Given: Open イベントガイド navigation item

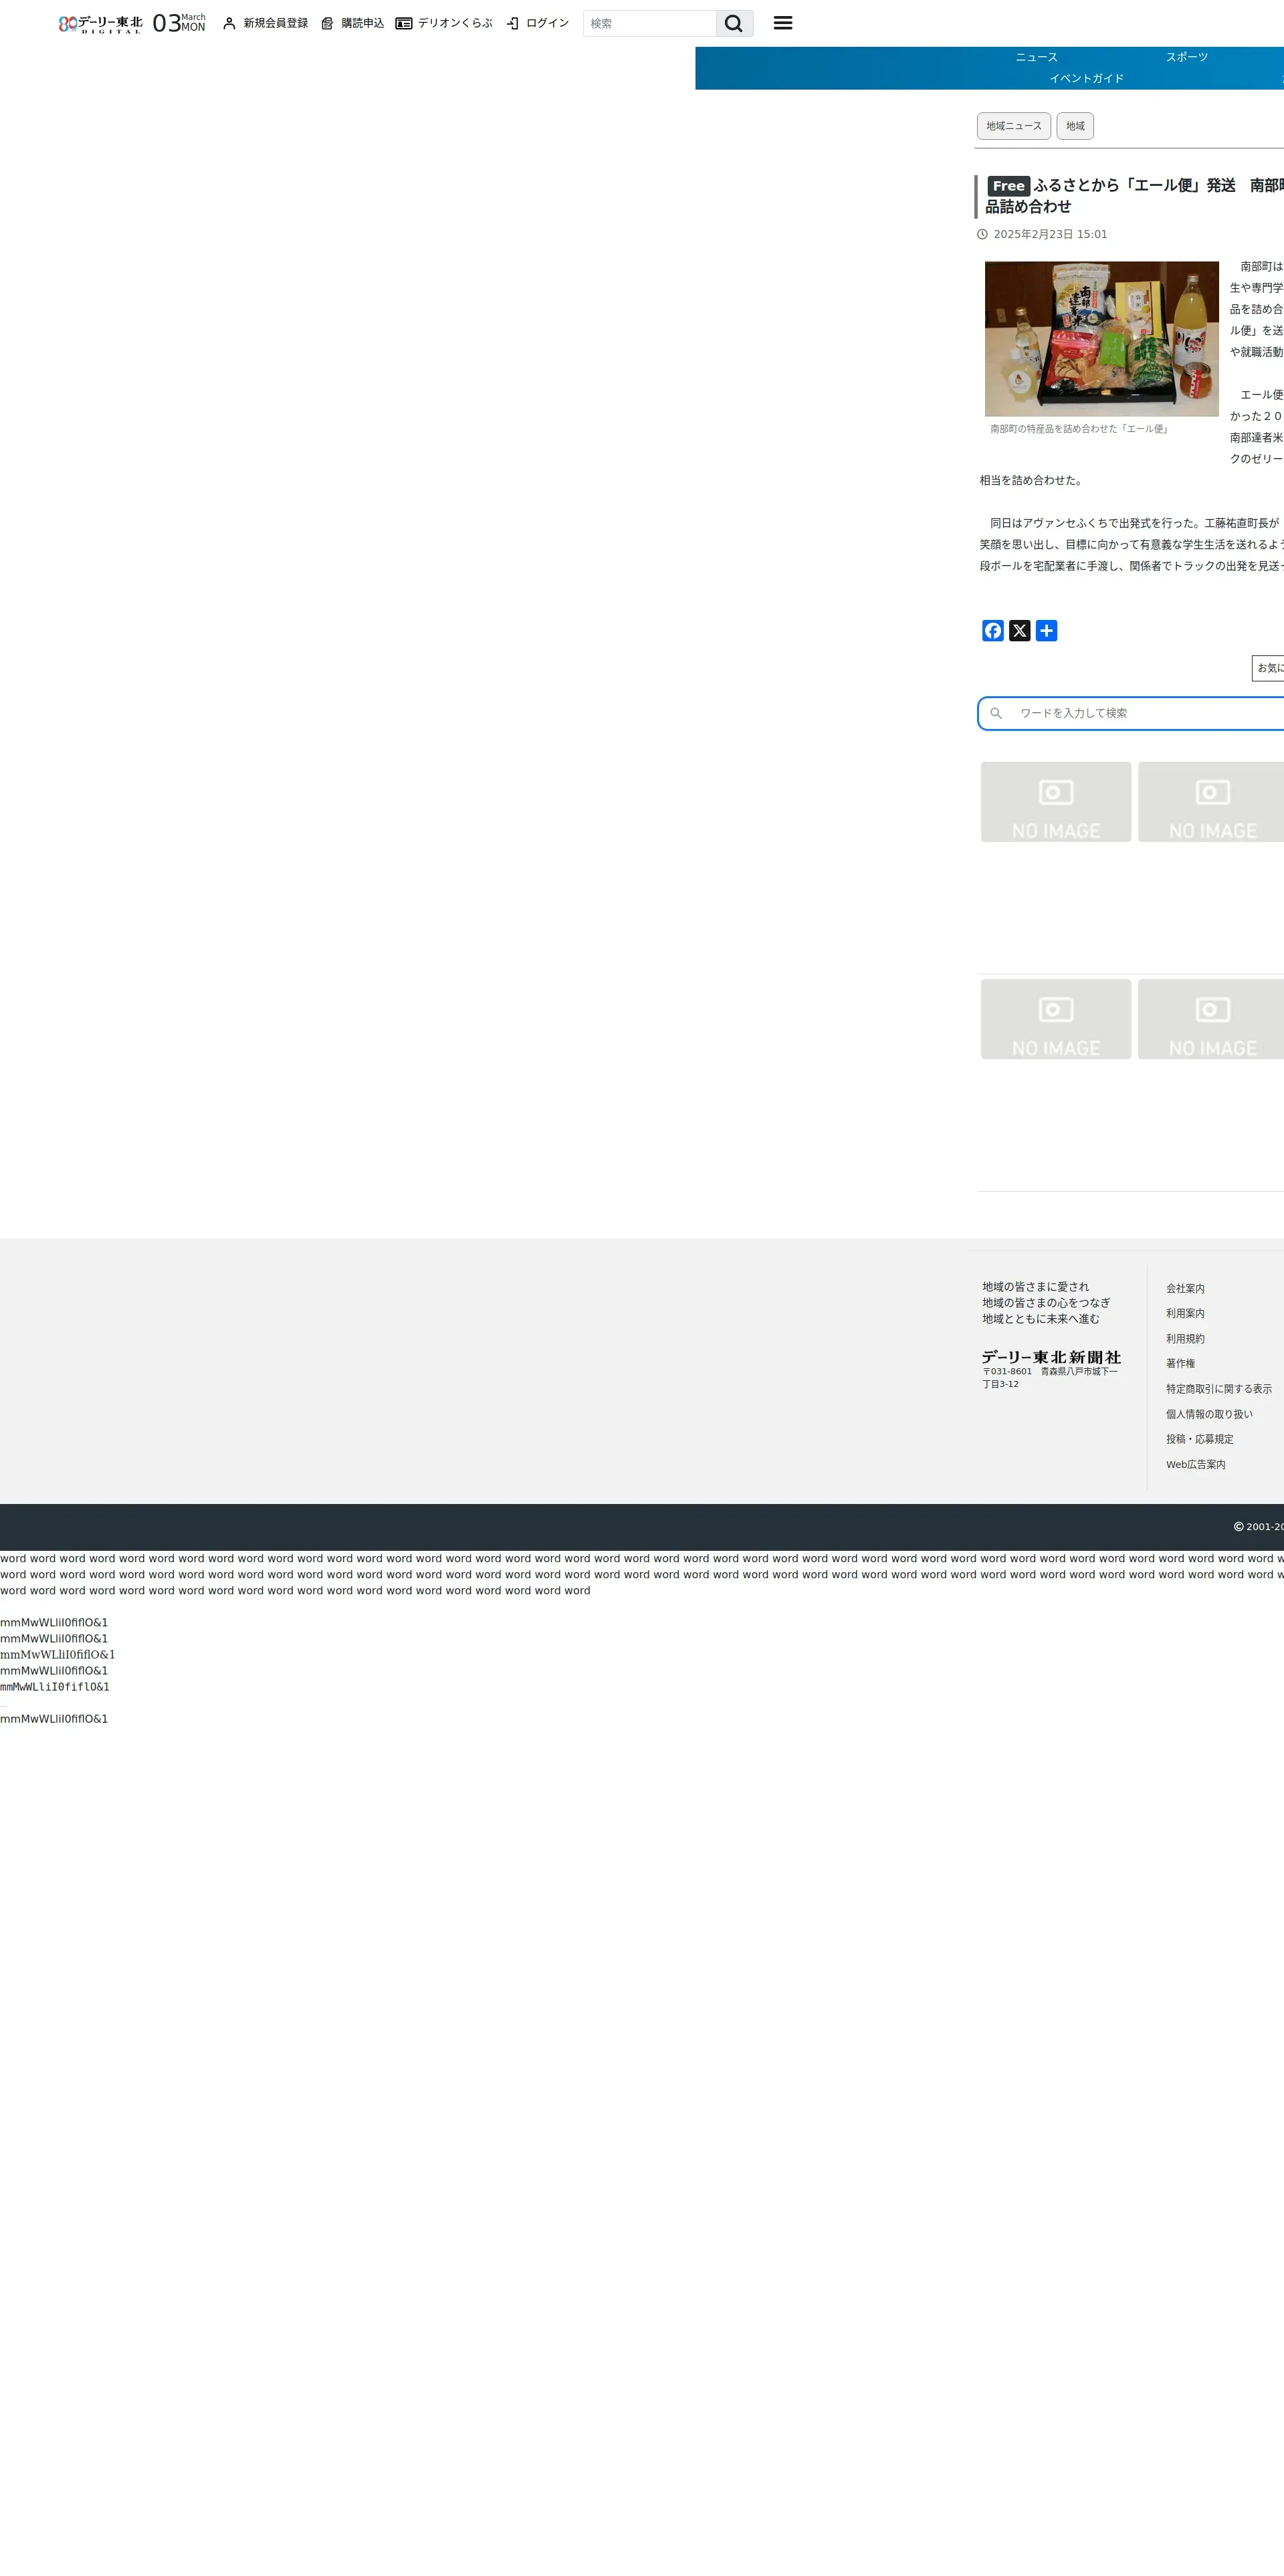Looking at the screenshot, I should [1086, 78].
